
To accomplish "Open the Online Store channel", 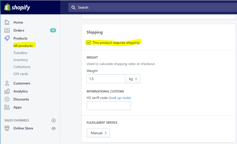I will 23,128.
